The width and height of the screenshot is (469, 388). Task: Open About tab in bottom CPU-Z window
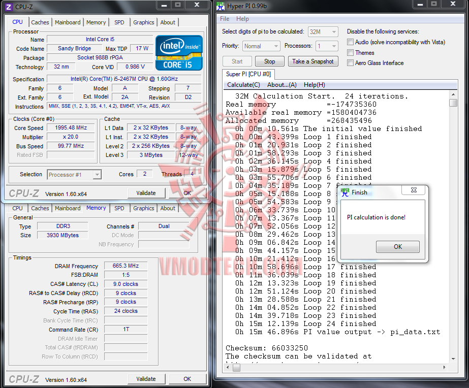coord(168,208)
